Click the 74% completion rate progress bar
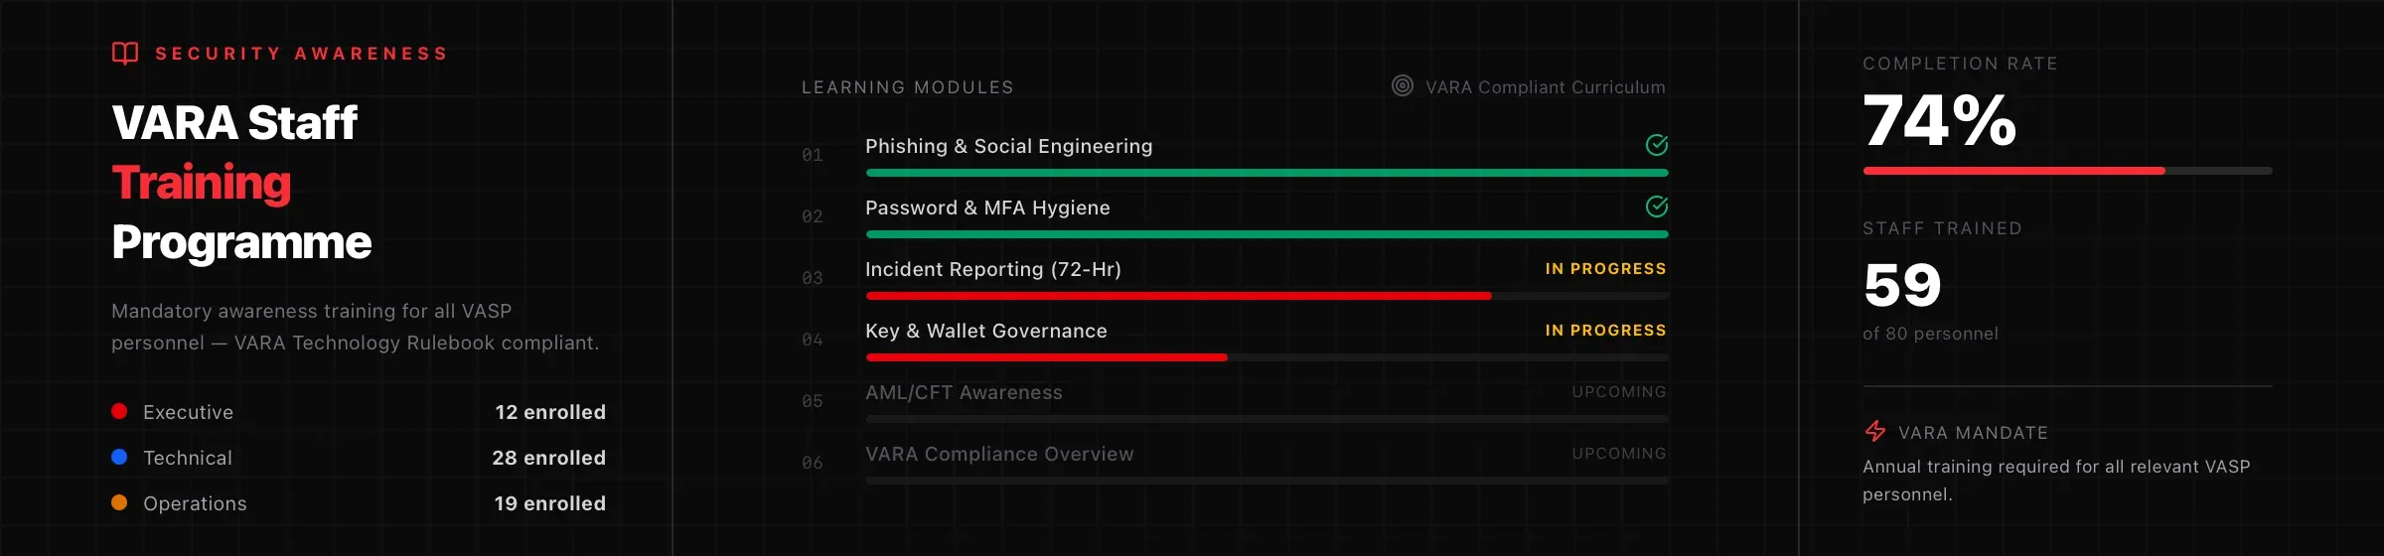Screen dimensions: 2384x556 (2067, 171)
